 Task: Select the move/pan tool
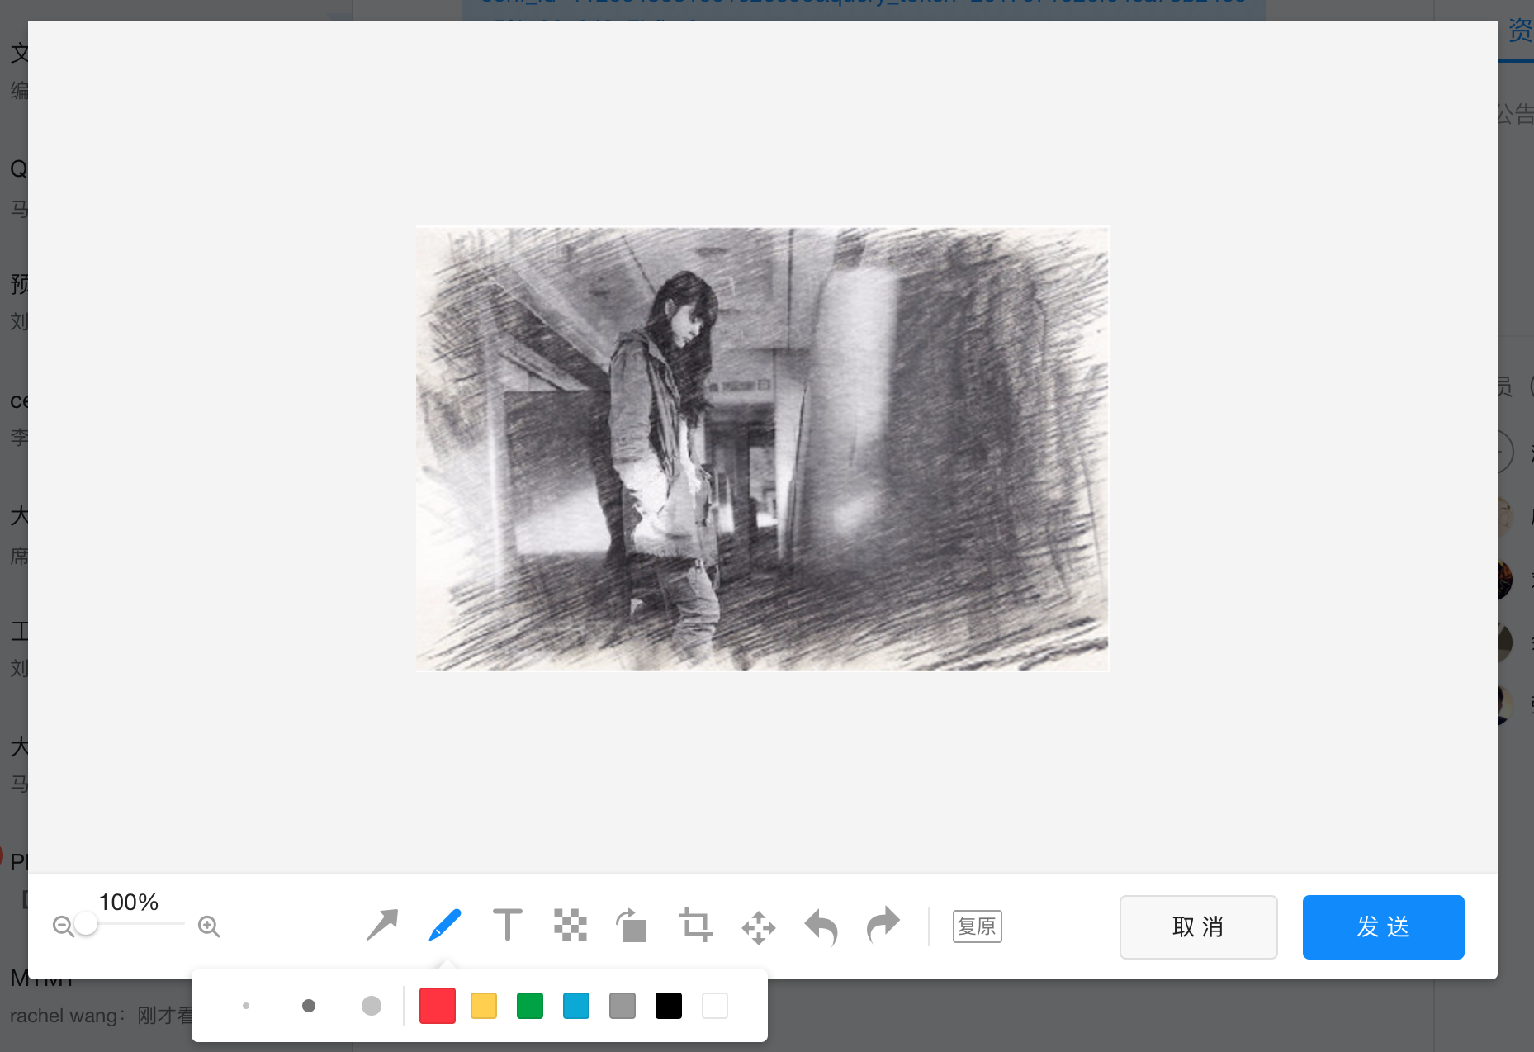click(758, 927)
